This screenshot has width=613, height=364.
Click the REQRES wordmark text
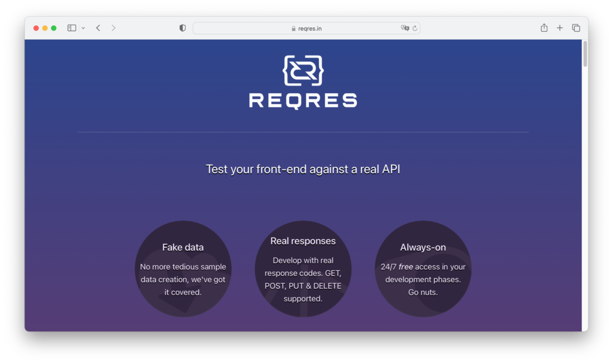pos(303,100)
